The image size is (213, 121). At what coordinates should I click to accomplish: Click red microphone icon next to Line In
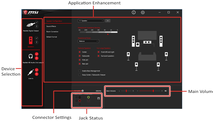pyautogui.click(x=36, y=74)
